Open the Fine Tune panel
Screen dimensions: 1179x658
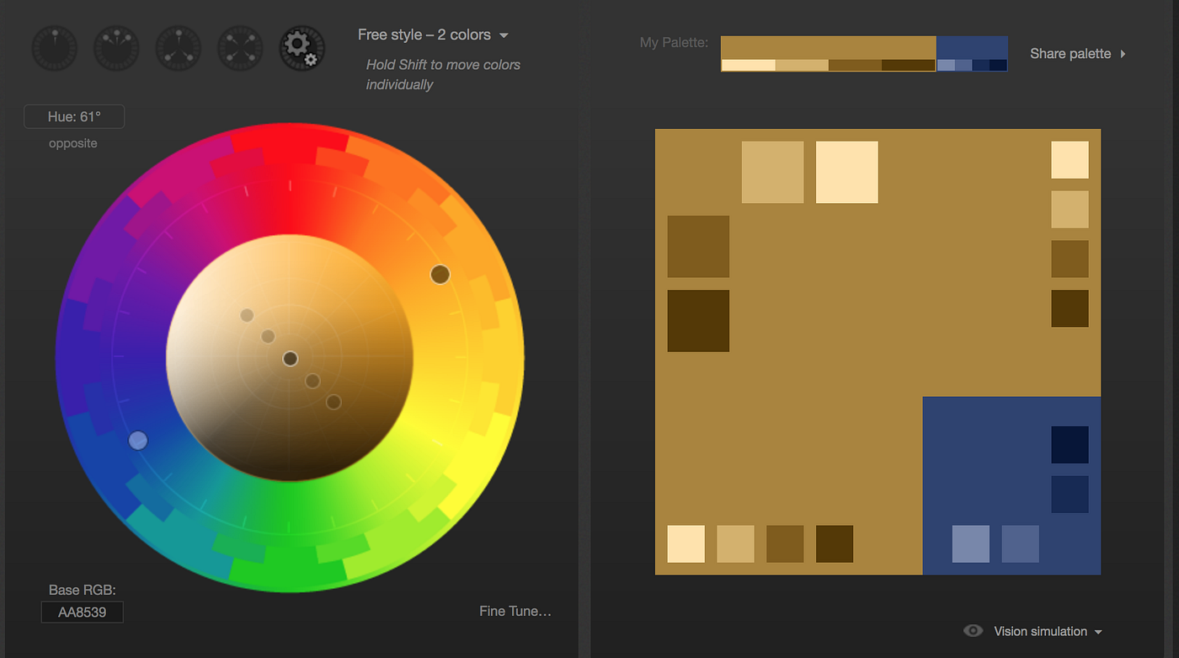(515, 611)
